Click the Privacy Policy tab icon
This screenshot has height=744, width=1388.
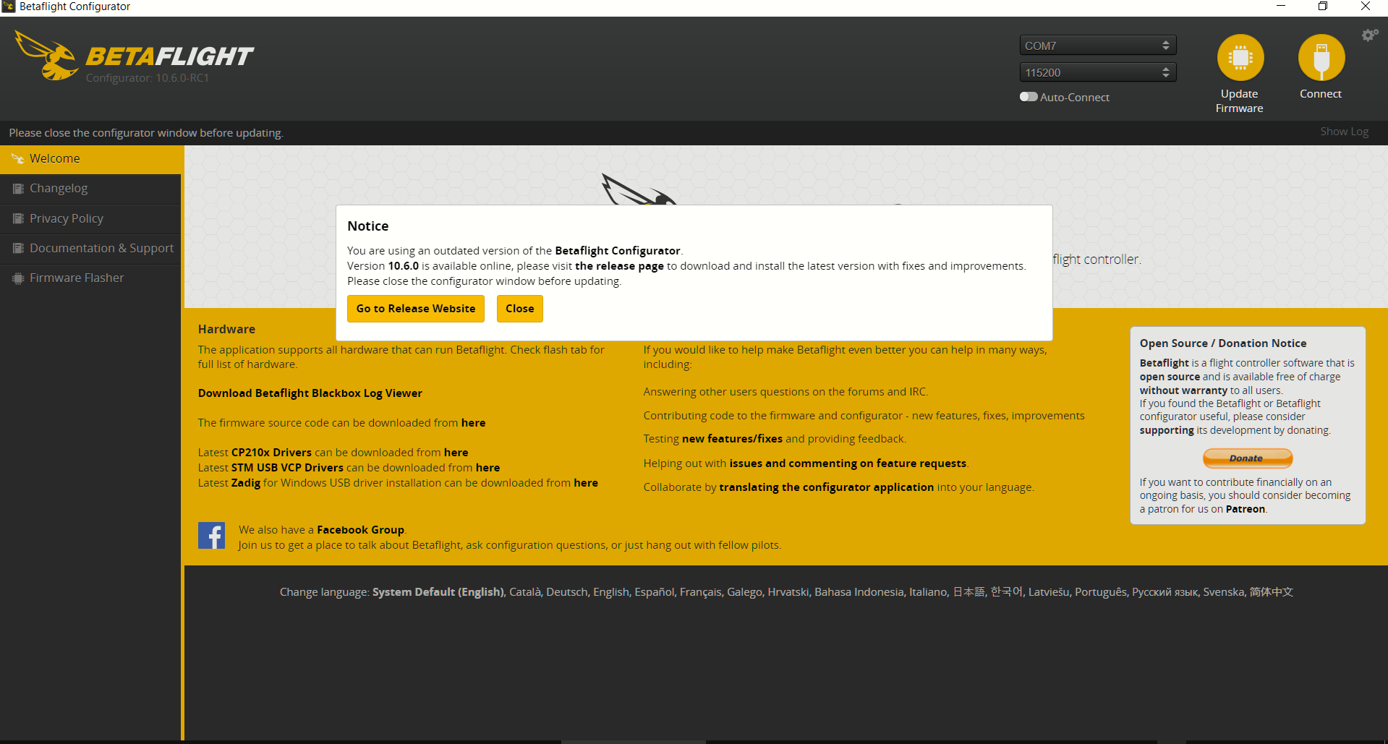[18, 218]
